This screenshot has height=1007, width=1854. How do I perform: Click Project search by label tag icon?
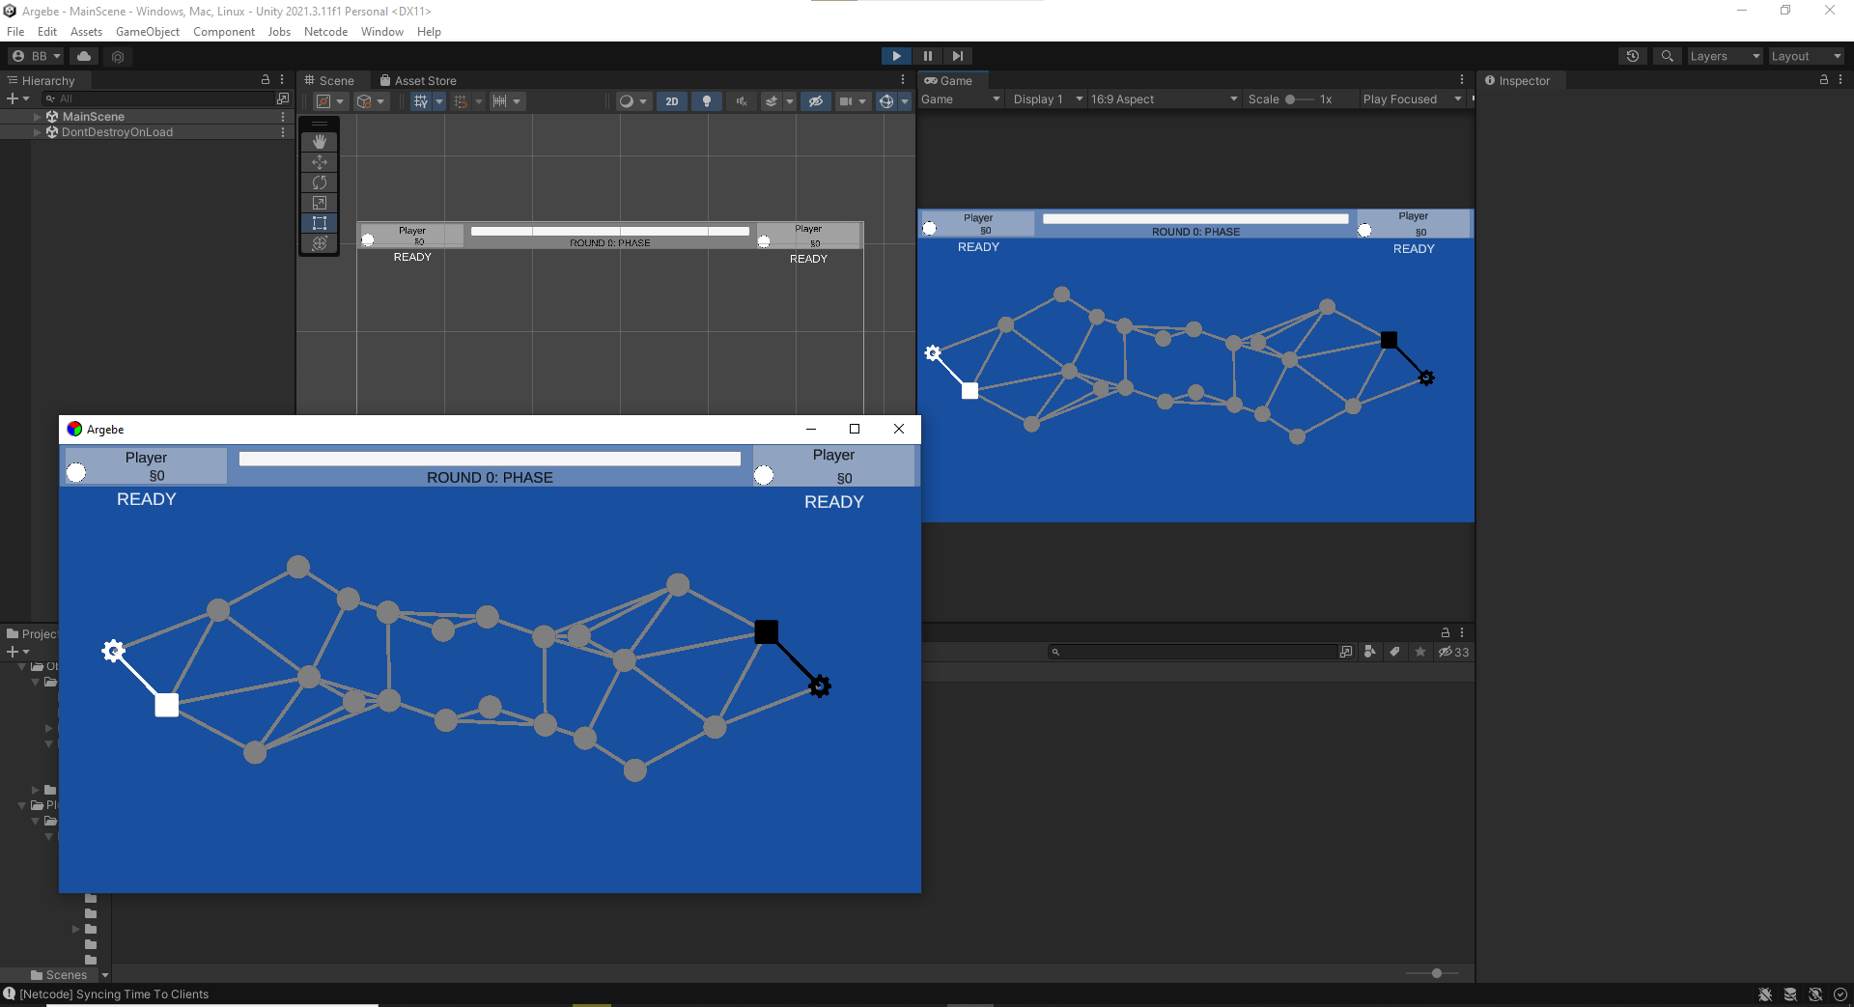[x=1394, y=652]
